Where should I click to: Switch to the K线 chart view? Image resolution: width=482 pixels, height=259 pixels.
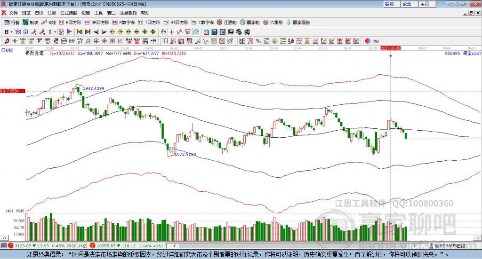(48, 23)
